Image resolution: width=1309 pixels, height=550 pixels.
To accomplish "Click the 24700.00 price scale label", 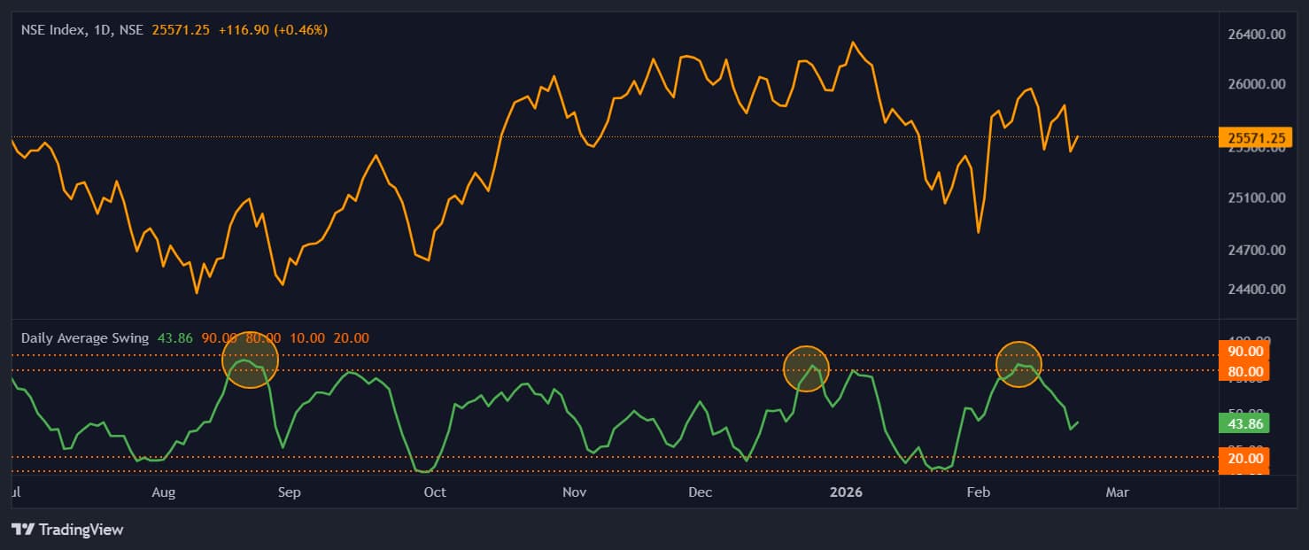I will (1256, 250).
